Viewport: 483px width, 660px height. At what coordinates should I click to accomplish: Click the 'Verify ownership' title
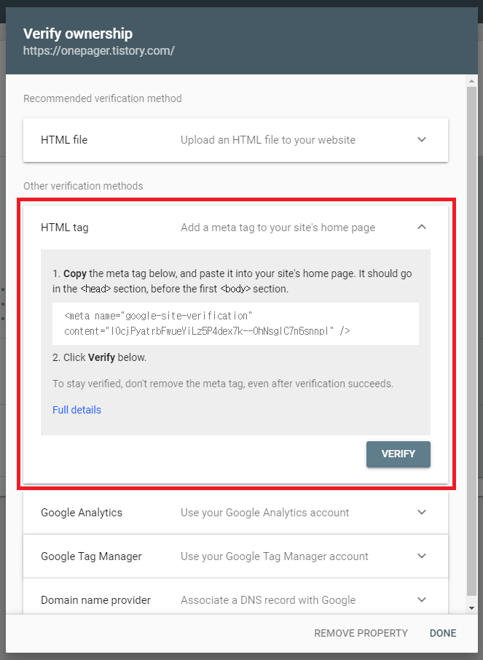click(x=78, y=34)
